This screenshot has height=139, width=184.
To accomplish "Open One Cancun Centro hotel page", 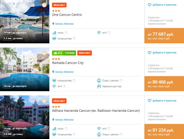I will (67, 15).
